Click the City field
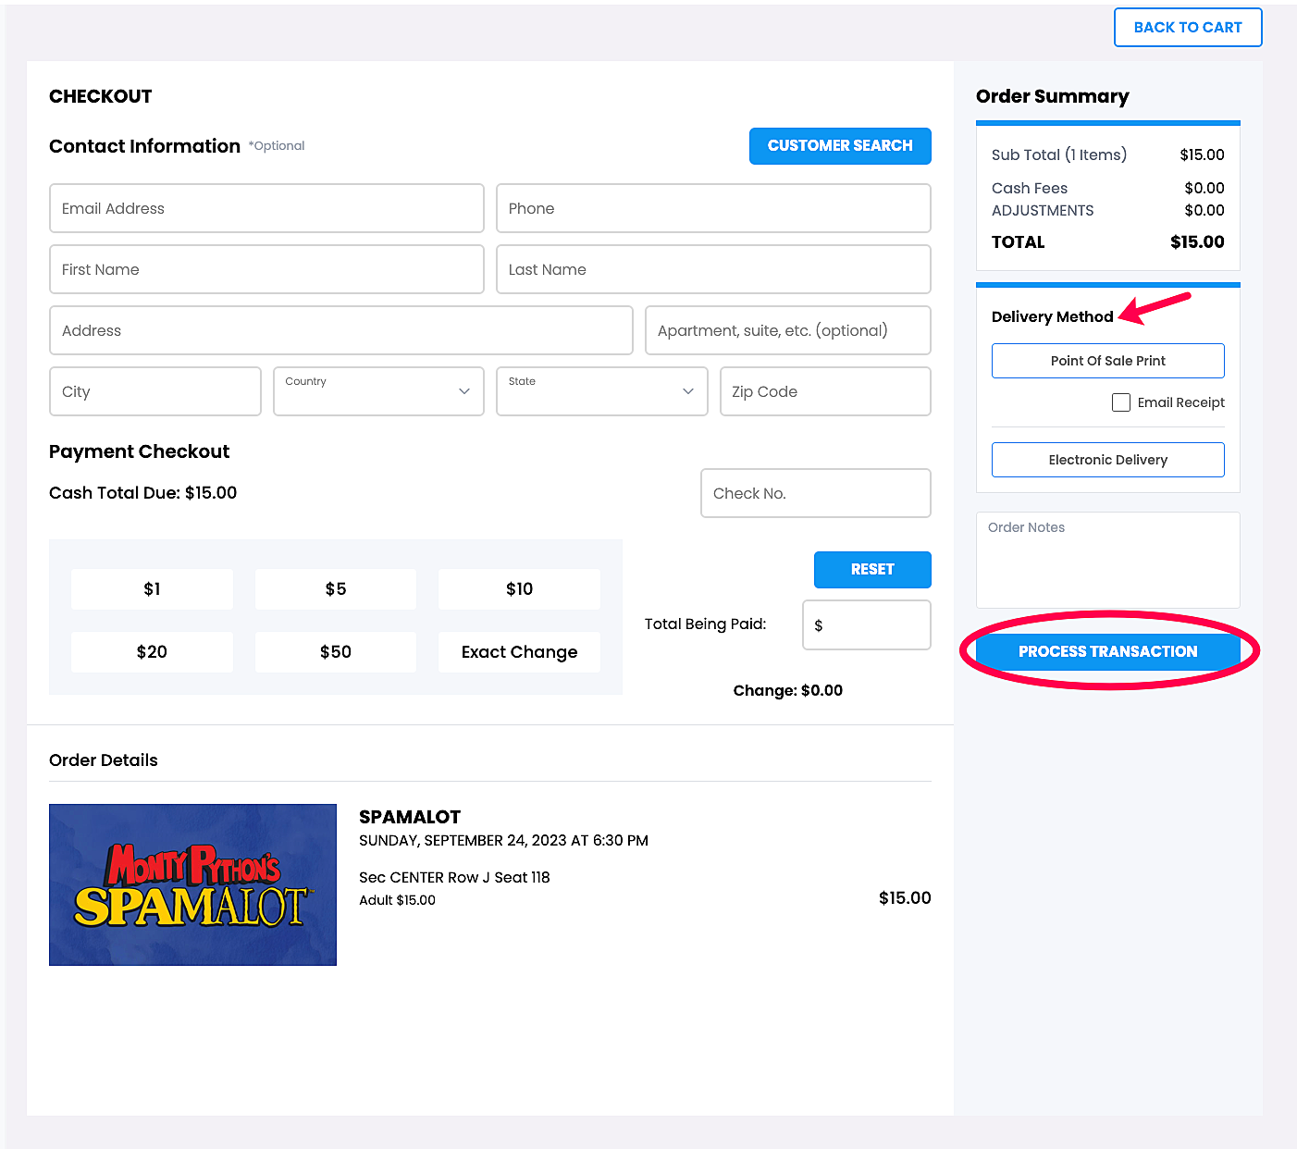 pos(155,391)
